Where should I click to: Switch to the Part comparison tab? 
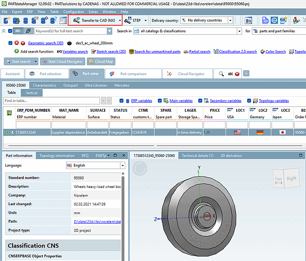pyautogui.click(x=133, y=74)
